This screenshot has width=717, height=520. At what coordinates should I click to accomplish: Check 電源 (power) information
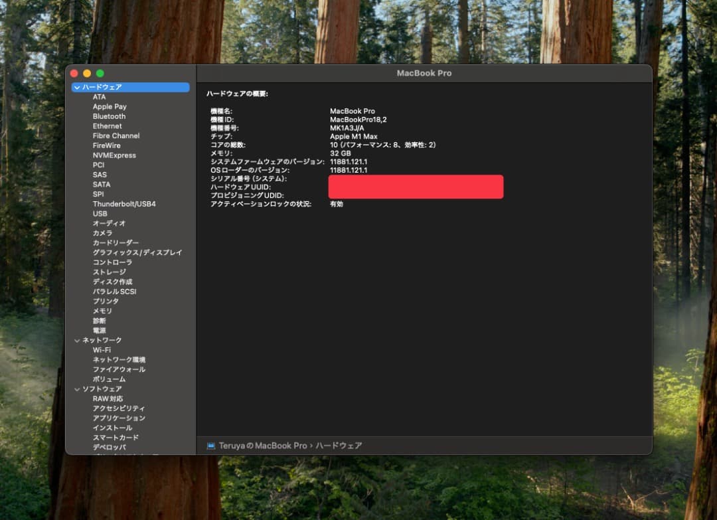pos(101,330)
